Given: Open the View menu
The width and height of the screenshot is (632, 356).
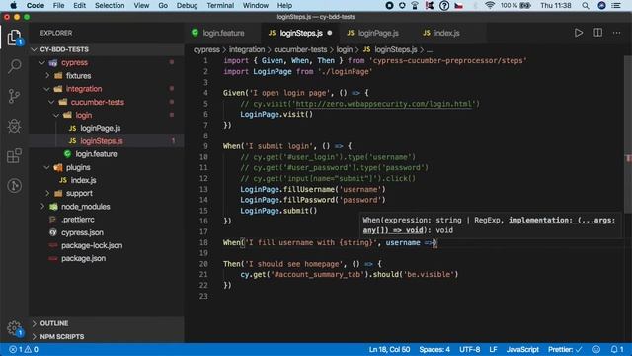Looking at the screenshot, I should click(x=141, y=5).
